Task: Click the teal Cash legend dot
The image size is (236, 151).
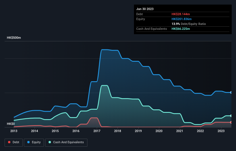Action: click(50, 142)
